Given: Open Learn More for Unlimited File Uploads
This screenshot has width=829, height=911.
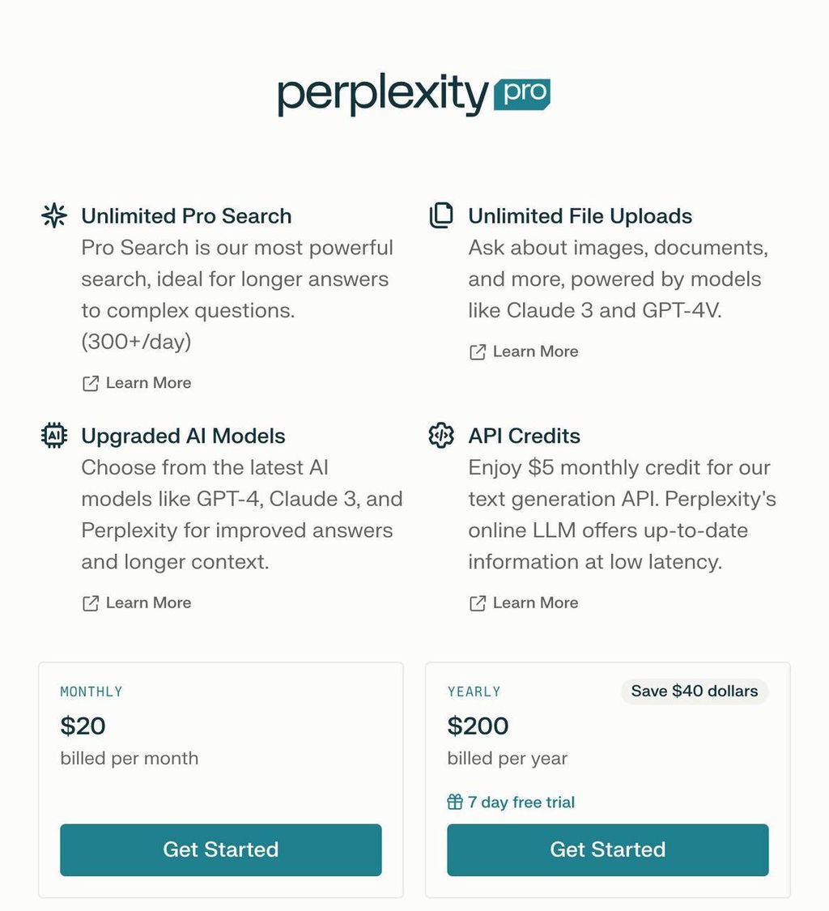Looking at the screenshot, I should tap(535, 351).
